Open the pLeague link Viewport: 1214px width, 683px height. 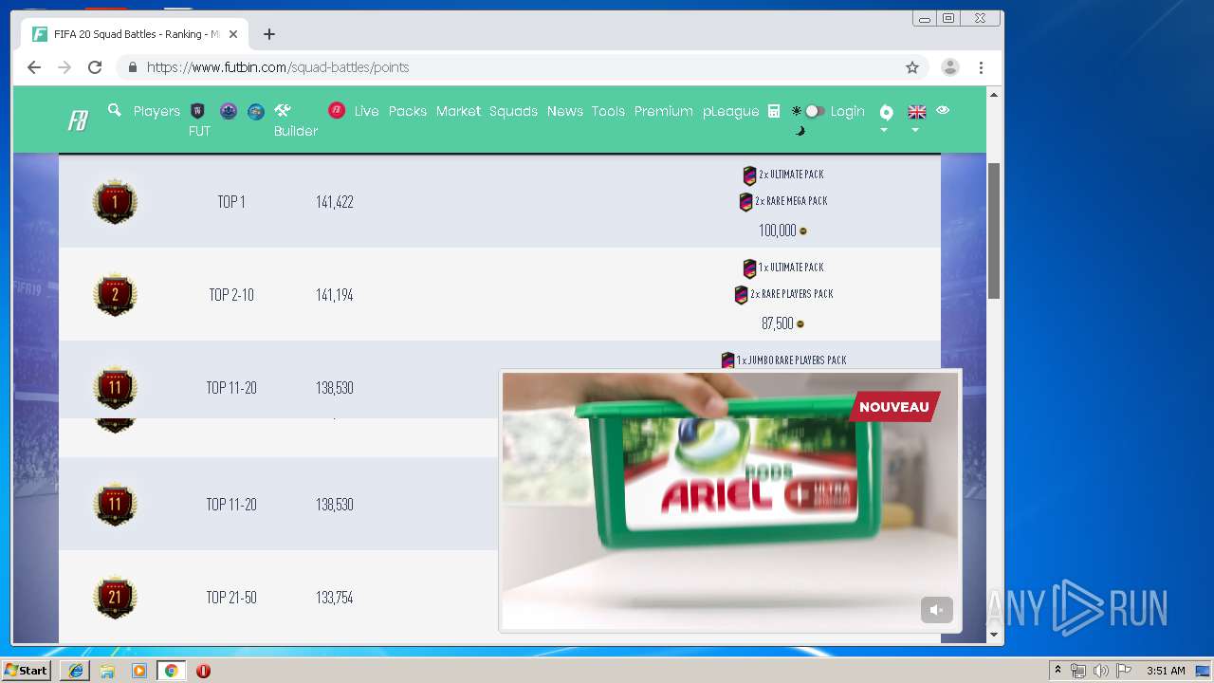pos(731,111)
